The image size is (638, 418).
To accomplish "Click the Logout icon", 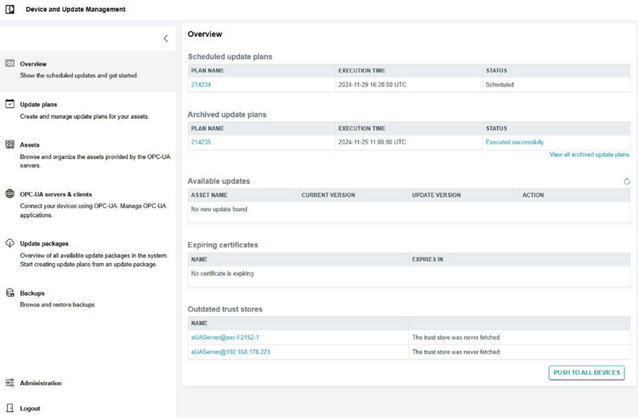I will (10, 408).
